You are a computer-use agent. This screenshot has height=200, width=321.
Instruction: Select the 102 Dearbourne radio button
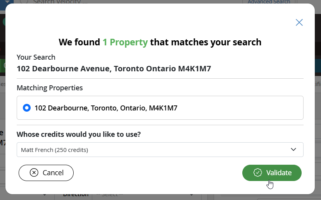(x=27, y=108)
